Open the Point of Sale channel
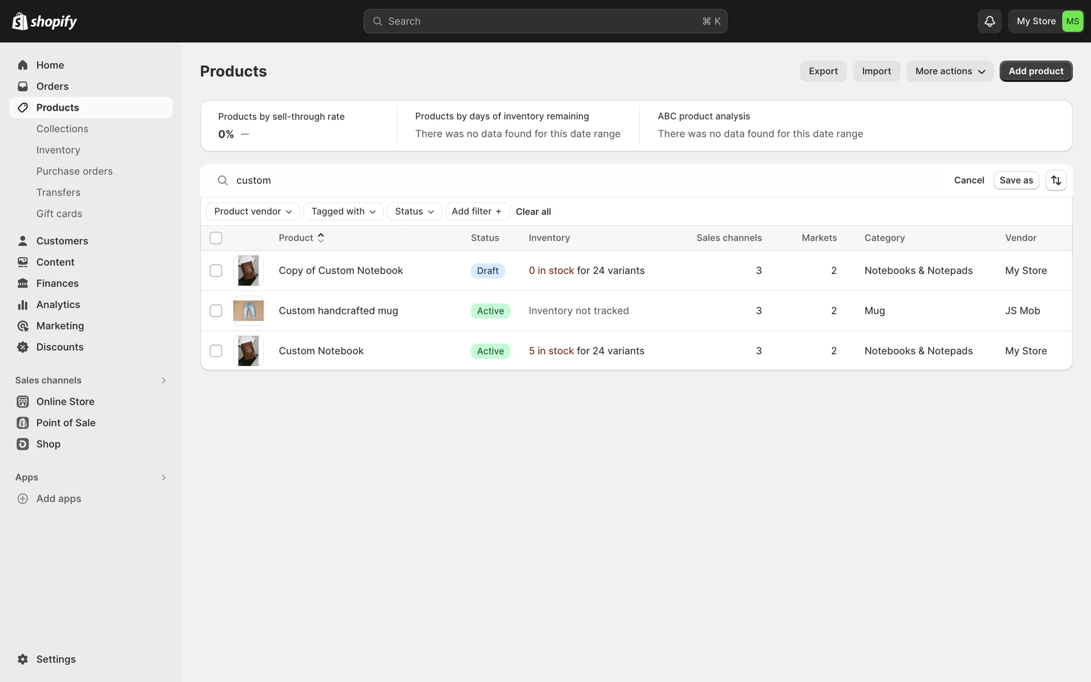Viewport: 1091px width, 682px height. tap(65, 423)
